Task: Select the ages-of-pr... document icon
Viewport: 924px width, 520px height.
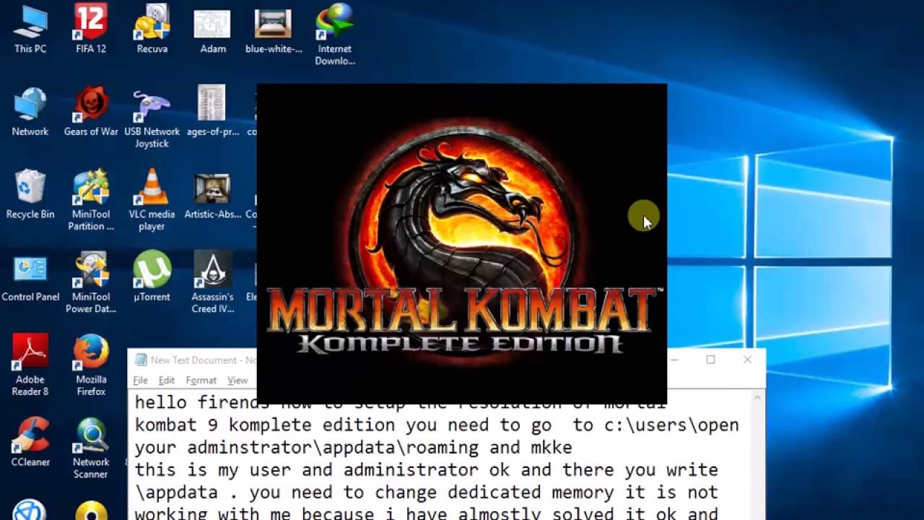Action: 212,112
